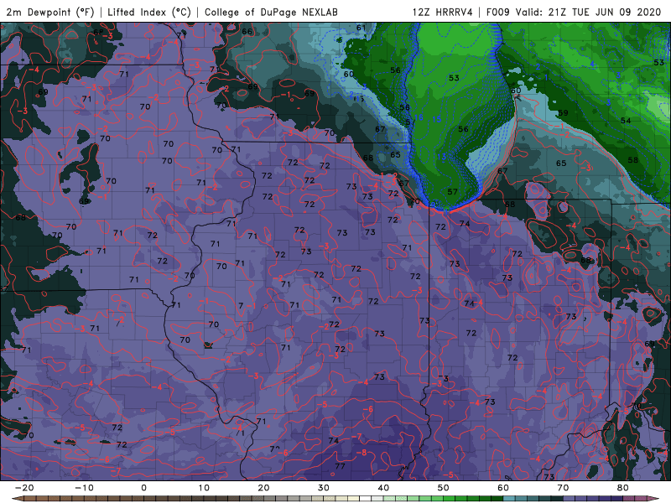671x503 pixels.
Task: Click the purple color bar segment under '70'
Action: click(570, 499)
